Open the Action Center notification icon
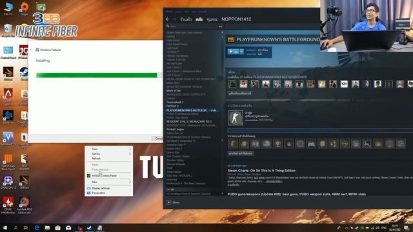413x232 pixels. click(x=407, y=227)
